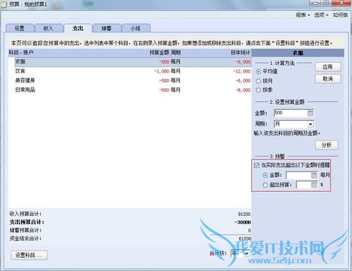The height and width of the screenshot is (271, 352).
Task: Click the 储蓄预算合计 label
Action: 25,230
